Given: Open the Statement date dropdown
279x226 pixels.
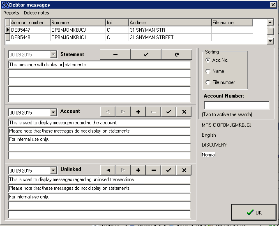Looking at the screenshot, I should point(53,54).
